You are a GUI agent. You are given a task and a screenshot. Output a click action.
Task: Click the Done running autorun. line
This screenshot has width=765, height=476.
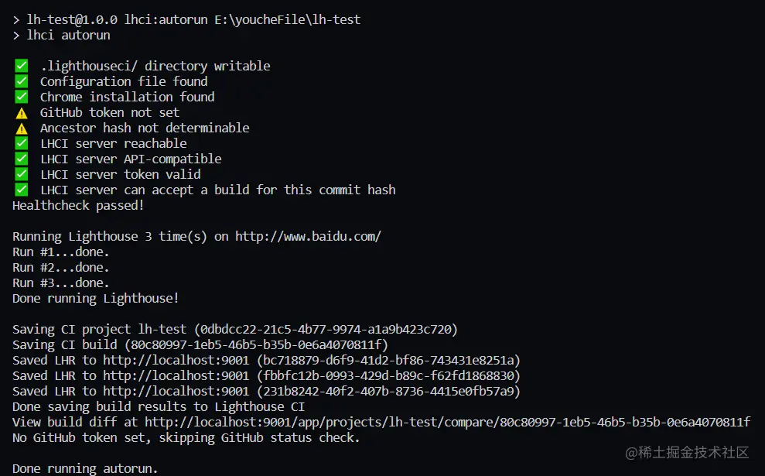(x=85, y=469)
